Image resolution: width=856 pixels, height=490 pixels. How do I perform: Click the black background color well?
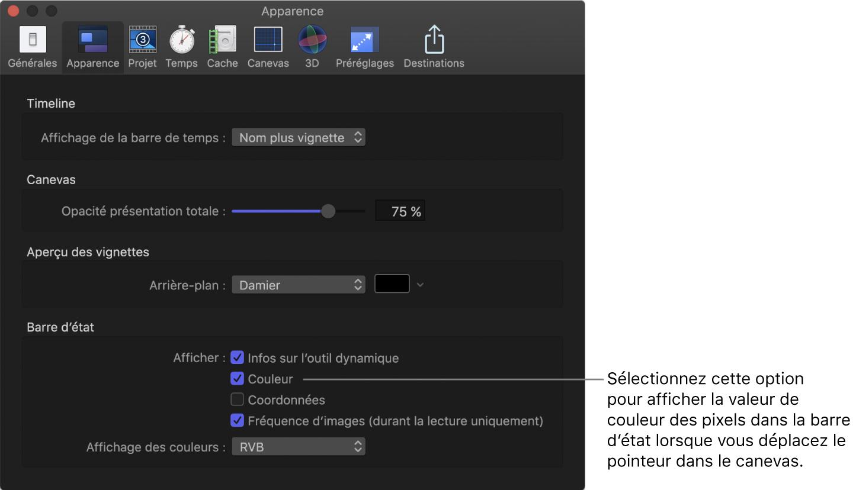[392, 284]
